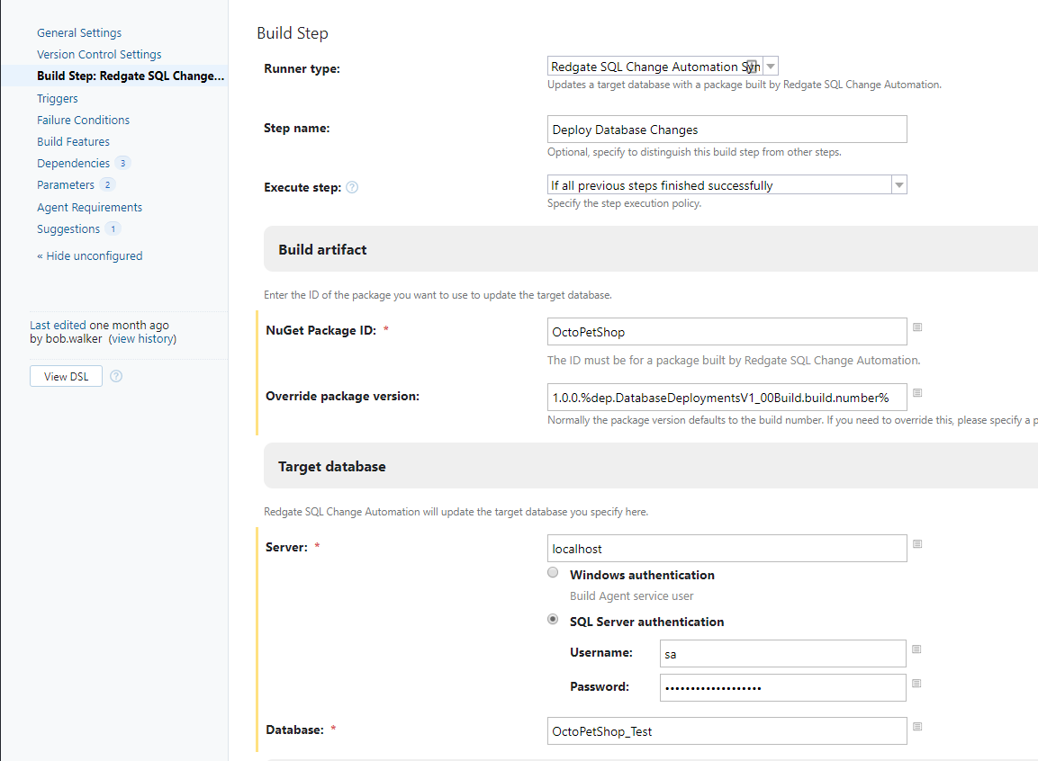Open General Settings in sidebar
The image size is (1038, 761).
coord(79,32)
